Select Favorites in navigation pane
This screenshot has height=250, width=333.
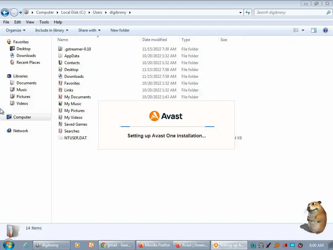coord(21,42)
